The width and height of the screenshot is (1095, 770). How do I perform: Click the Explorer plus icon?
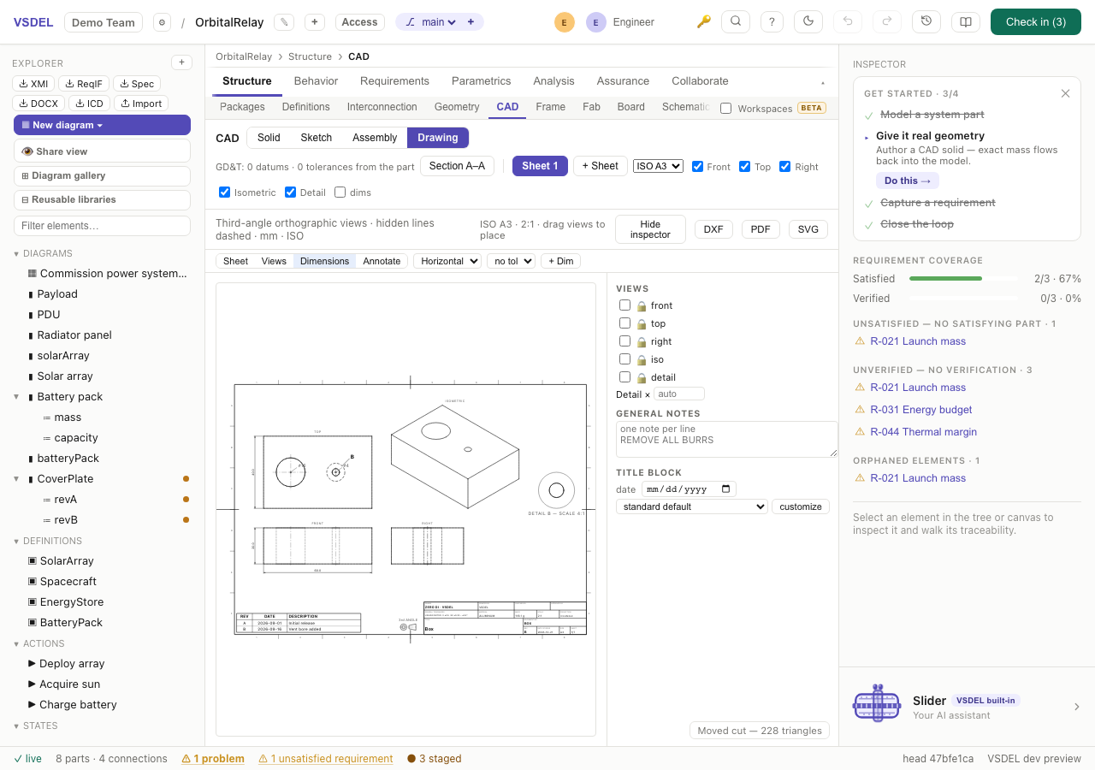click(x=181, y=62)
